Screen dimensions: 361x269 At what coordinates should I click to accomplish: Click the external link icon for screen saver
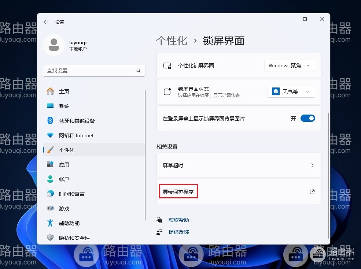tap(312, 191)
